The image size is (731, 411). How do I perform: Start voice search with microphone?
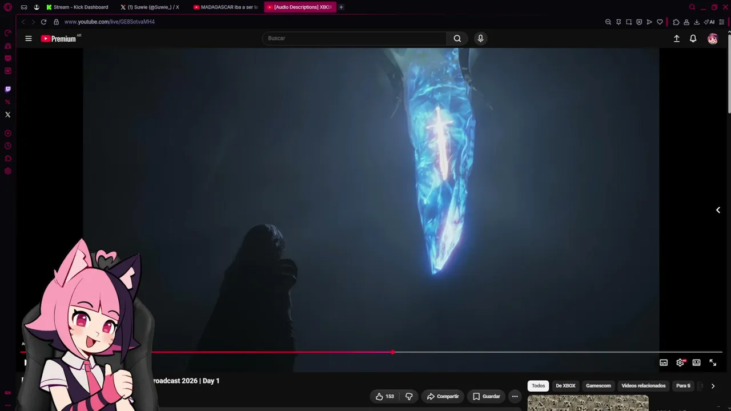480,38
